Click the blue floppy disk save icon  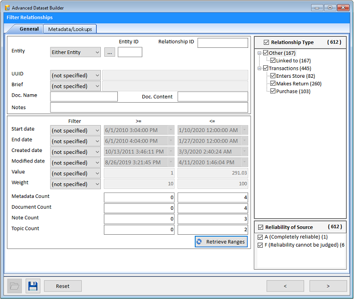pyautogui.click(x=33, y=286)
